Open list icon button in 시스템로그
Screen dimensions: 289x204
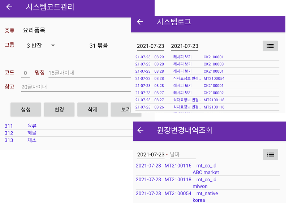coord(270,46)
